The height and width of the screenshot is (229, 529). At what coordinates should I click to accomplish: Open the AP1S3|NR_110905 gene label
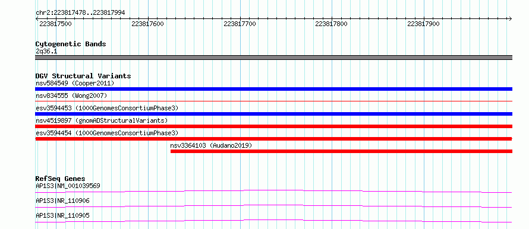[62, 215]
